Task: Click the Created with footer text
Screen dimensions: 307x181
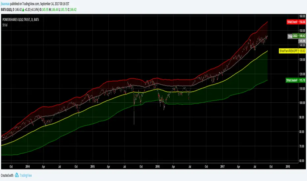Action: tap(7, 175)
